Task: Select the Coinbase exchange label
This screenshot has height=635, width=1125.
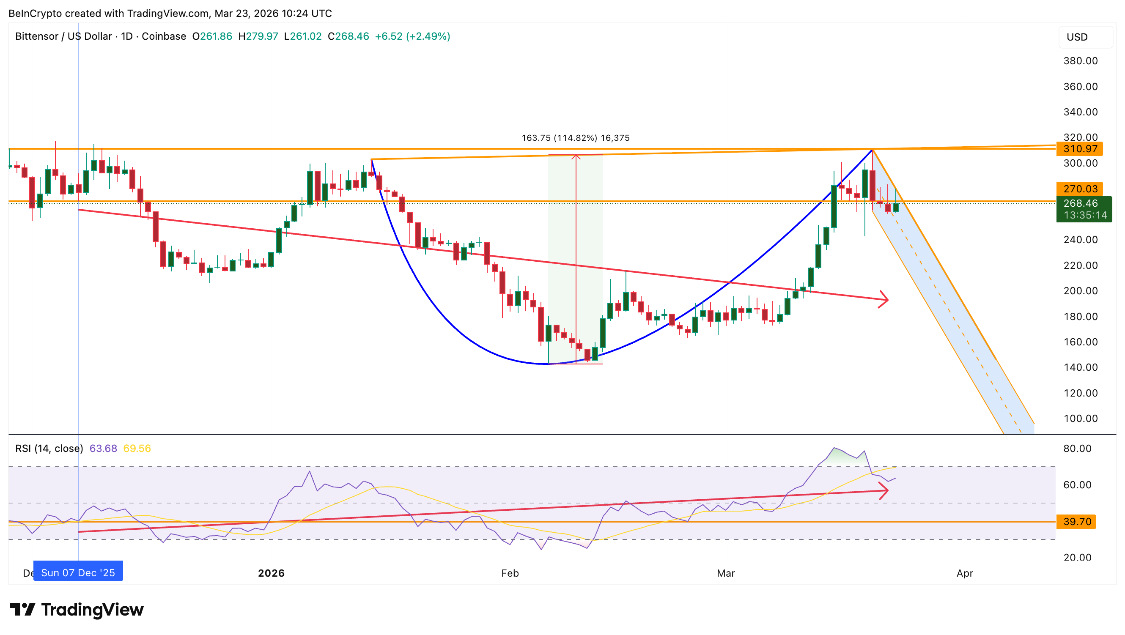Action: click(163, 37)
